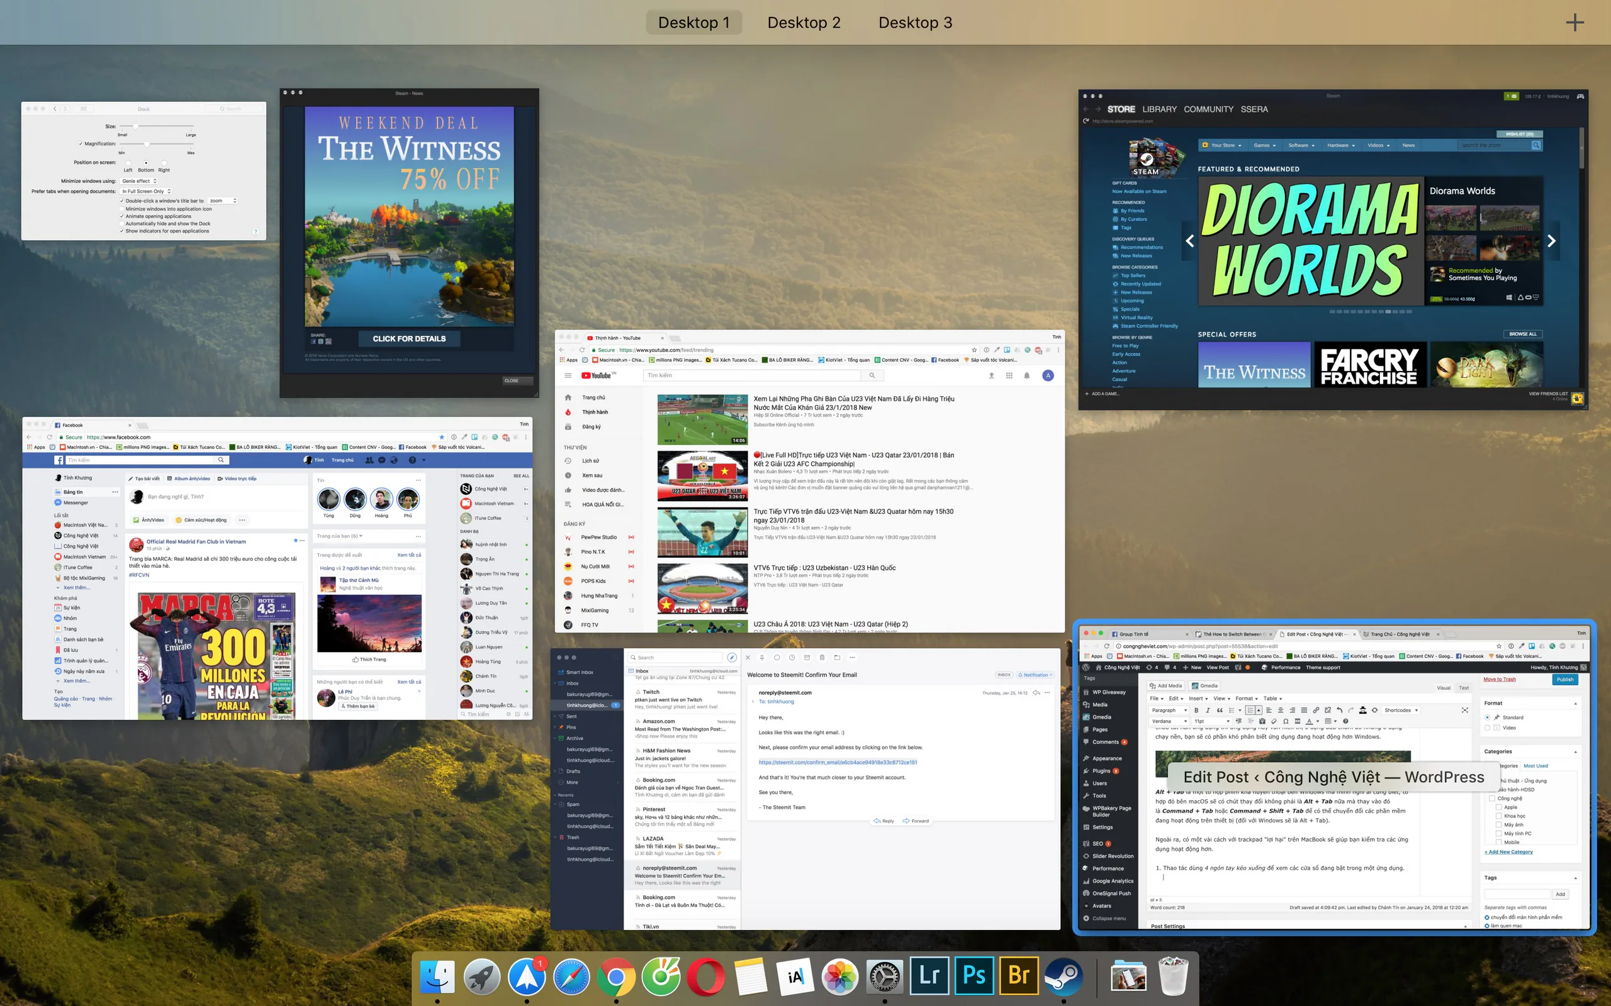Open Shortcodes dropdown in WordPress editor

(1401, 710)
